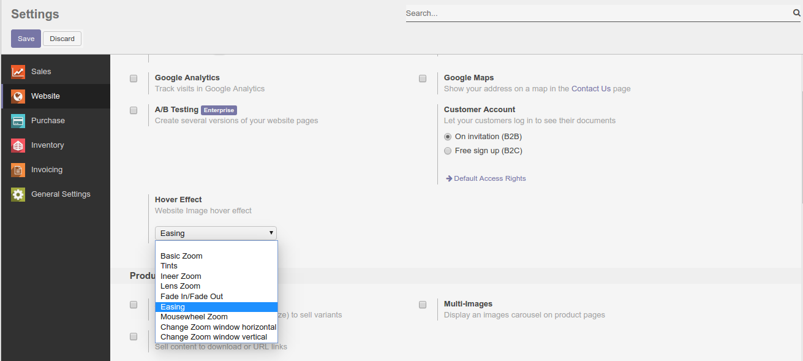
Task: Tick the Google Maps checkbox
Action: [423, 78]
